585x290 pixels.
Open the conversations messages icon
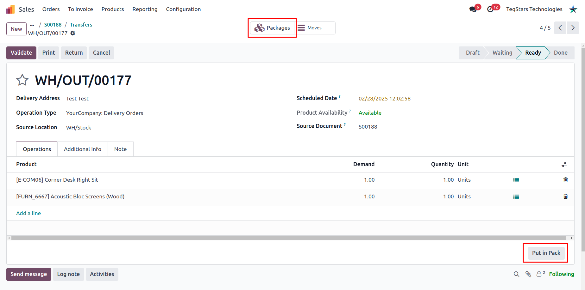[x=473, y=9]
